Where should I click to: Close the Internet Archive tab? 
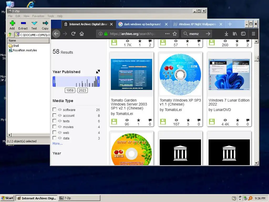[111, 24]
